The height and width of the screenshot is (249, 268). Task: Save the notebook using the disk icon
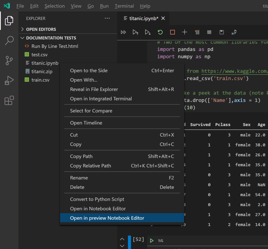(221, 32)
